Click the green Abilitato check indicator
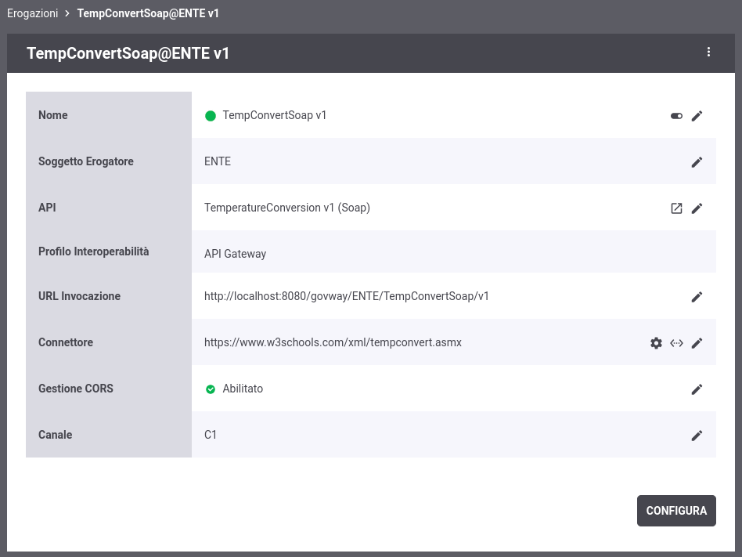 [210, 389]
